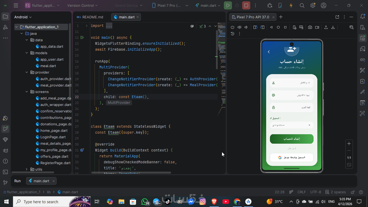Viewport: 368px width, 207px height.
Task: Open Problems tool window icon
Action: coord(5,161)
